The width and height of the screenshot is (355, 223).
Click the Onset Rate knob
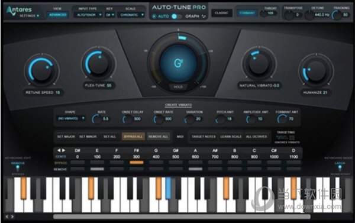[159, 119]
